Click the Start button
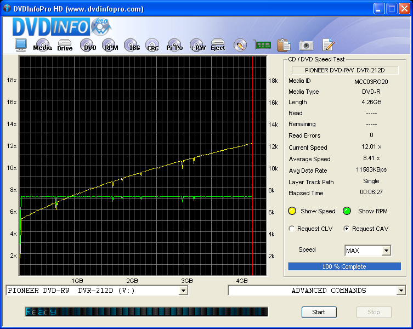The image size is (413, 329). [319, 312]
